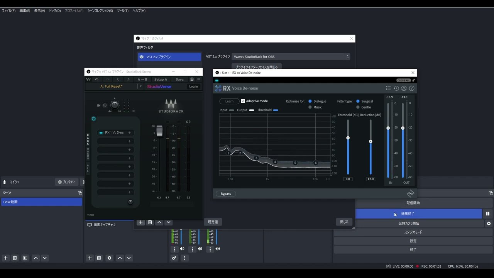
Task: Open the RX Voice De-noise preset list icon
Action: pos(388,88)
